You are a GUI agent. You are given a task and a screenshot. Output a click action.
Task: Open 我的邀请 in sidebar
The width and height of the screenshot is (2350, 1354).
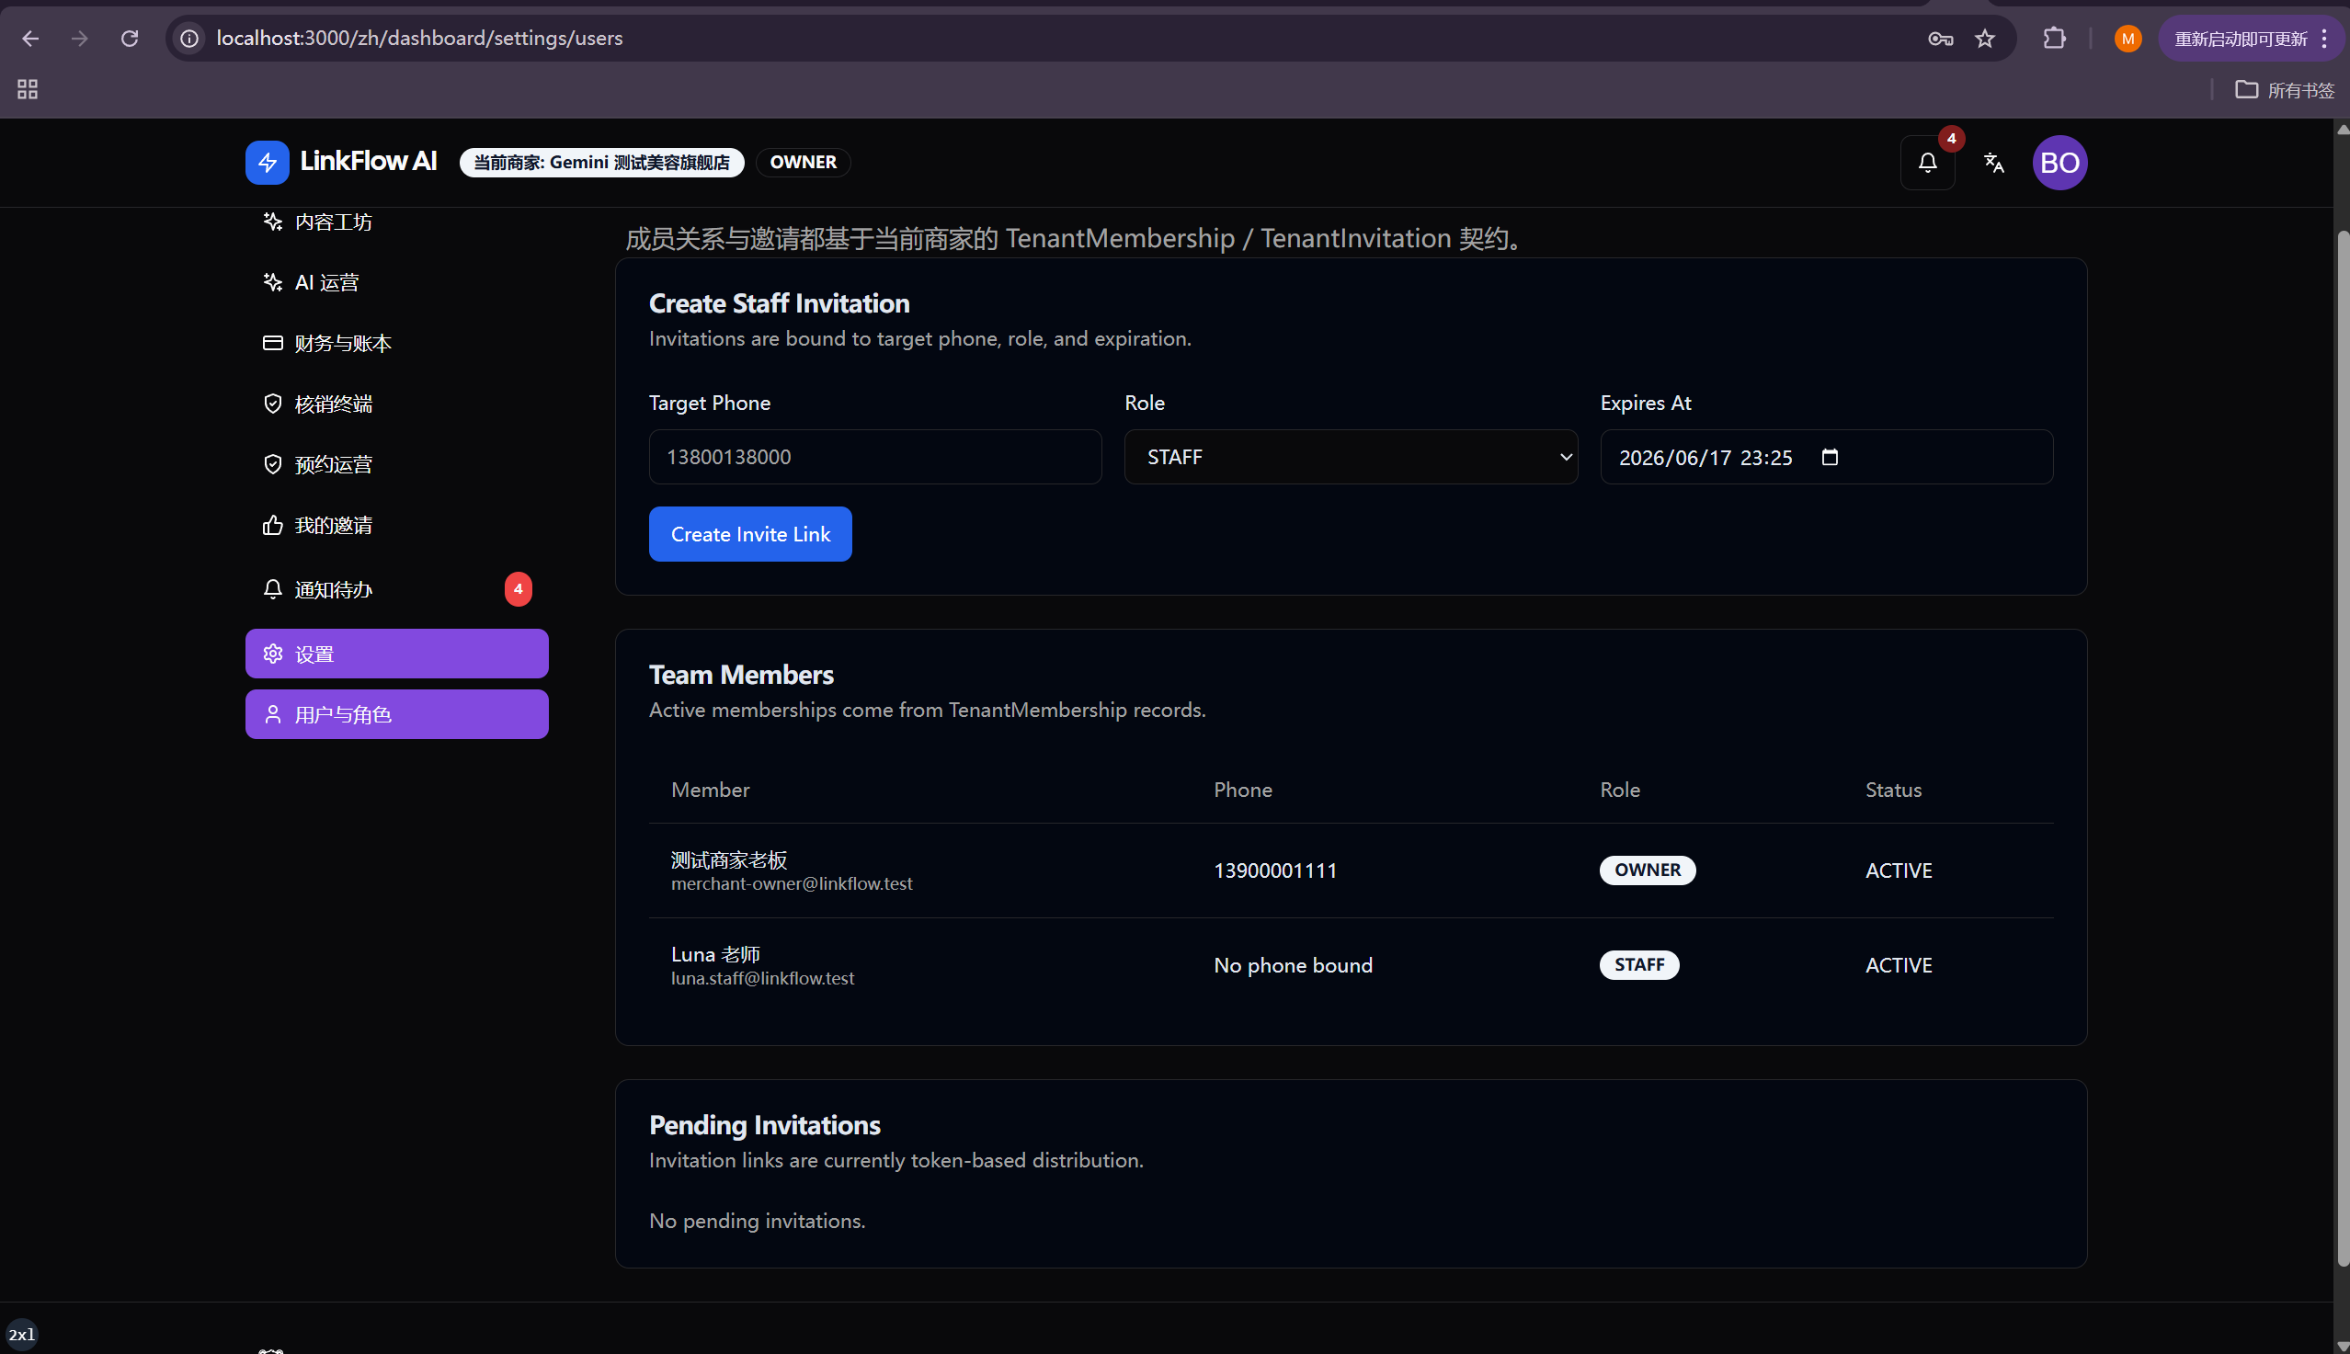pos(396,526)
